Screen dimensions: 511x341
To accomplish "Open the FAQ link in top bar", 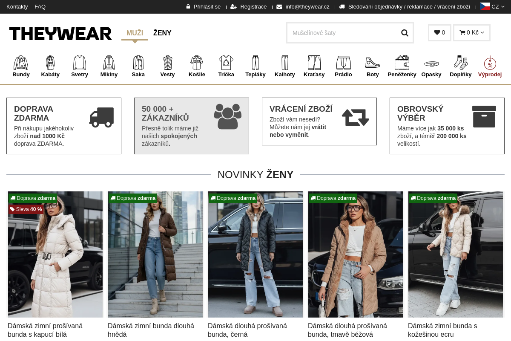I will (40, 6).
